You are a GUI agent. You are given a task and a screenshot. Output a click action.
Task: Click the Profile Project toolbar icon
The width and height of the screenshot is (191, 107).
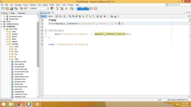(91, 9)
